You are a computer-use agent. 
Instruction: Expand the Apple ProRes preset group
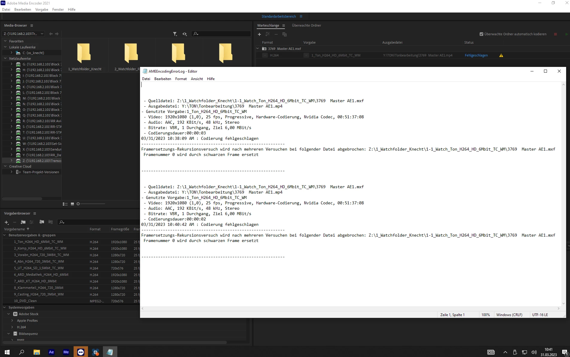tap(12, 321)
